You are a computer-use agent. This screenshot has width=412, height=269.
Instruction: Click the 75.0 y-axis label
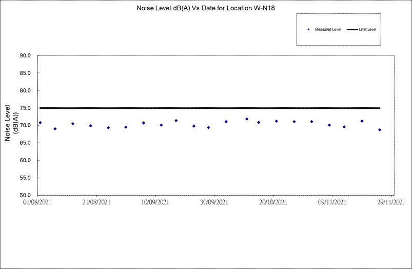(x=25, y=108)
